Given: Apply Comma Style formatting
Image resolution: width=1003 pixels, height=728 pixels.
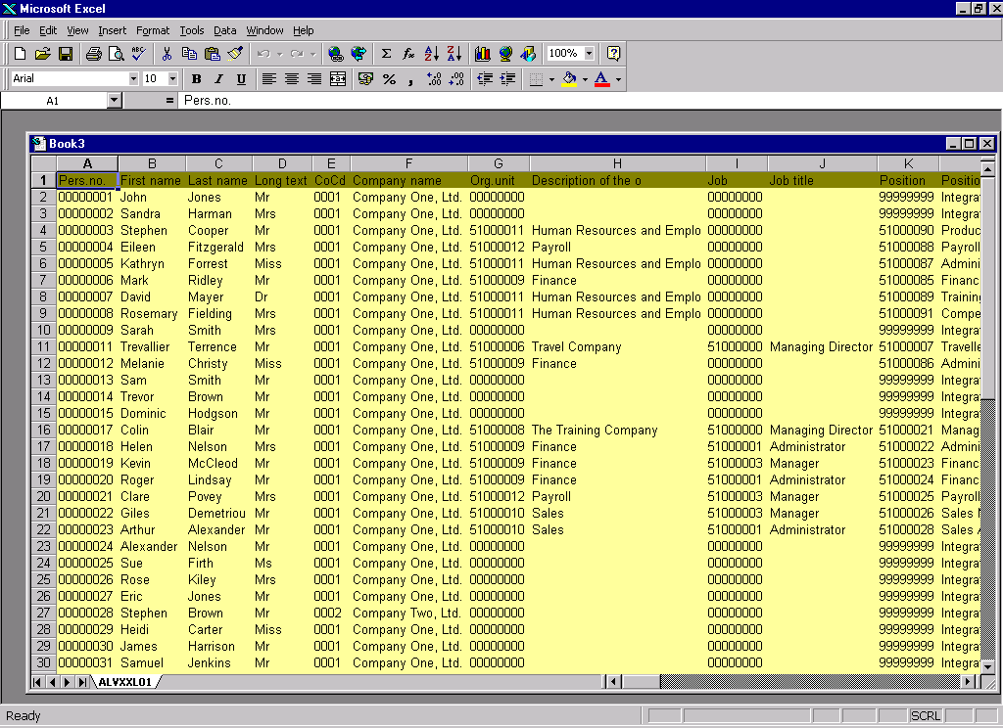Looking at the screenshot, I should point(410,79).
